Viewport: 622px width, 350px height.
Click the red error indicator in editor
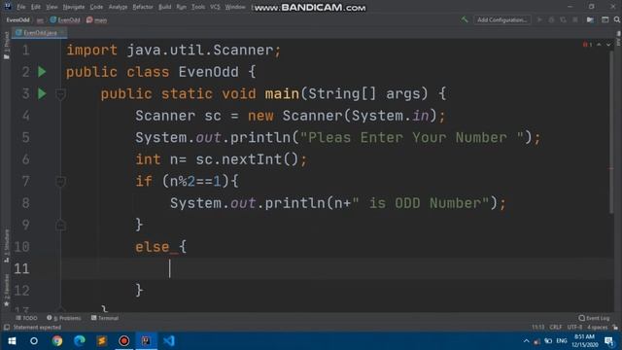pos(587,45)
